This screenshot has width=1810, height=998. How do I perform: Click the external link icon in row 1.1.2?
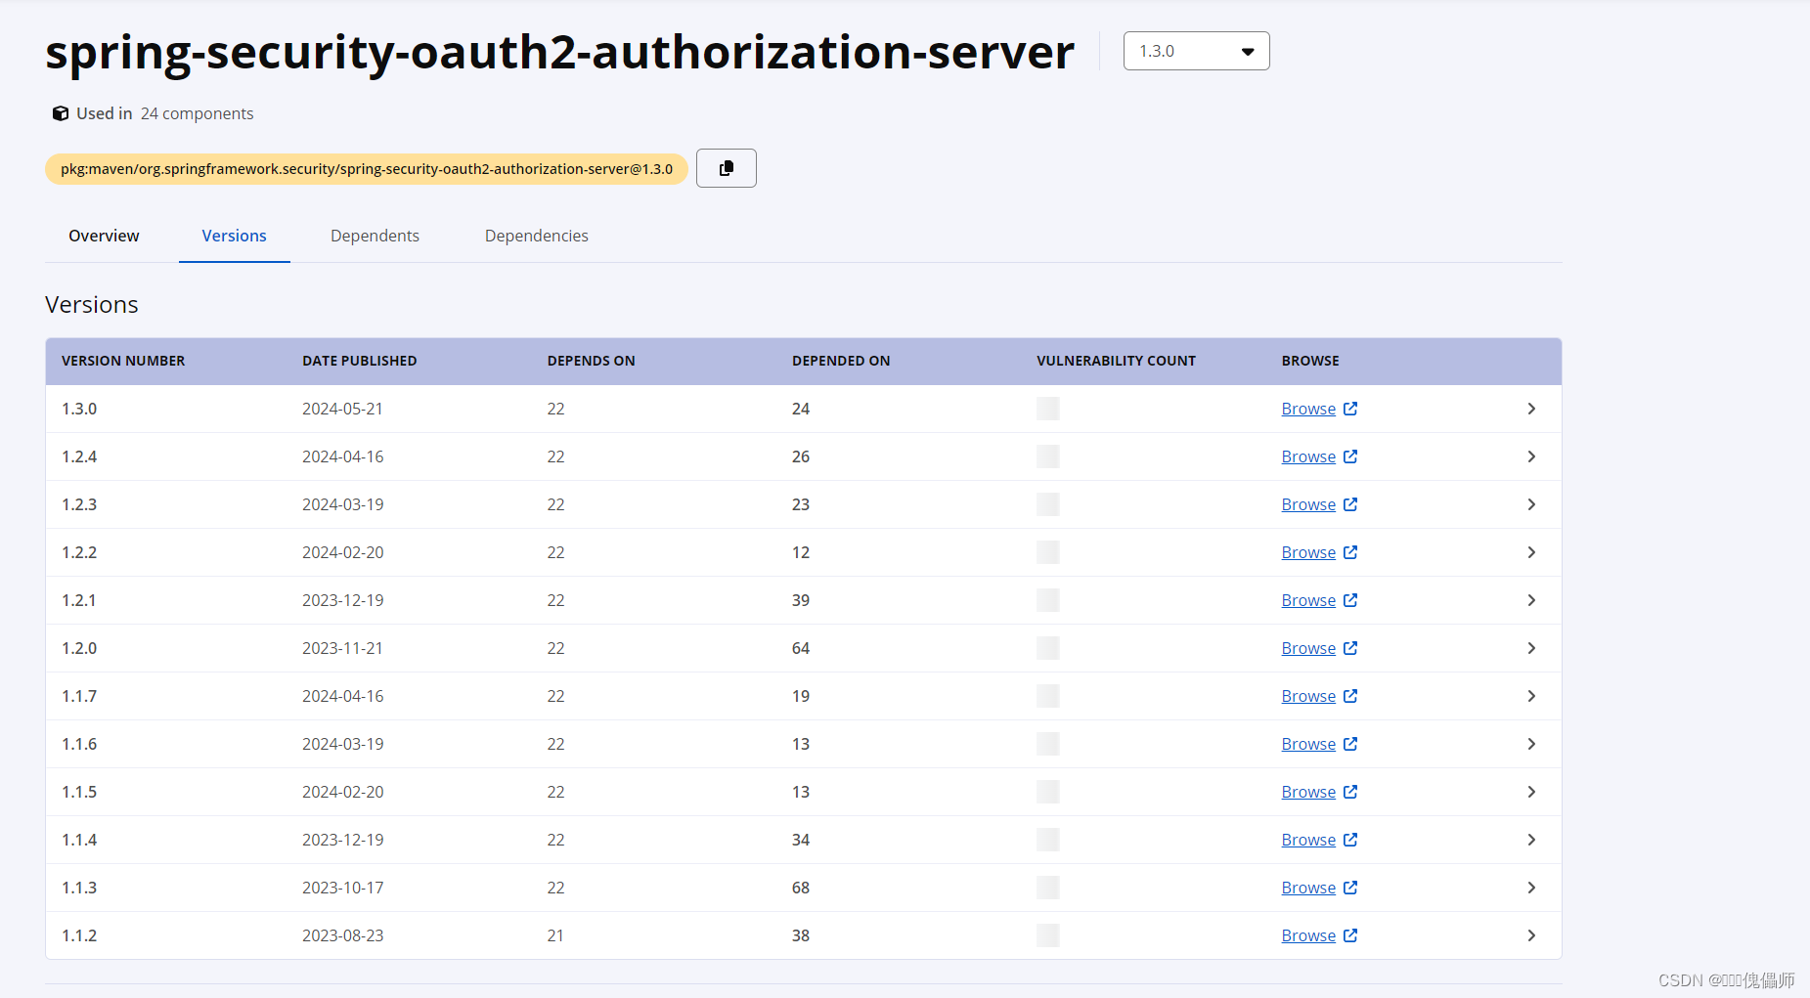[x=1350, y=935]
